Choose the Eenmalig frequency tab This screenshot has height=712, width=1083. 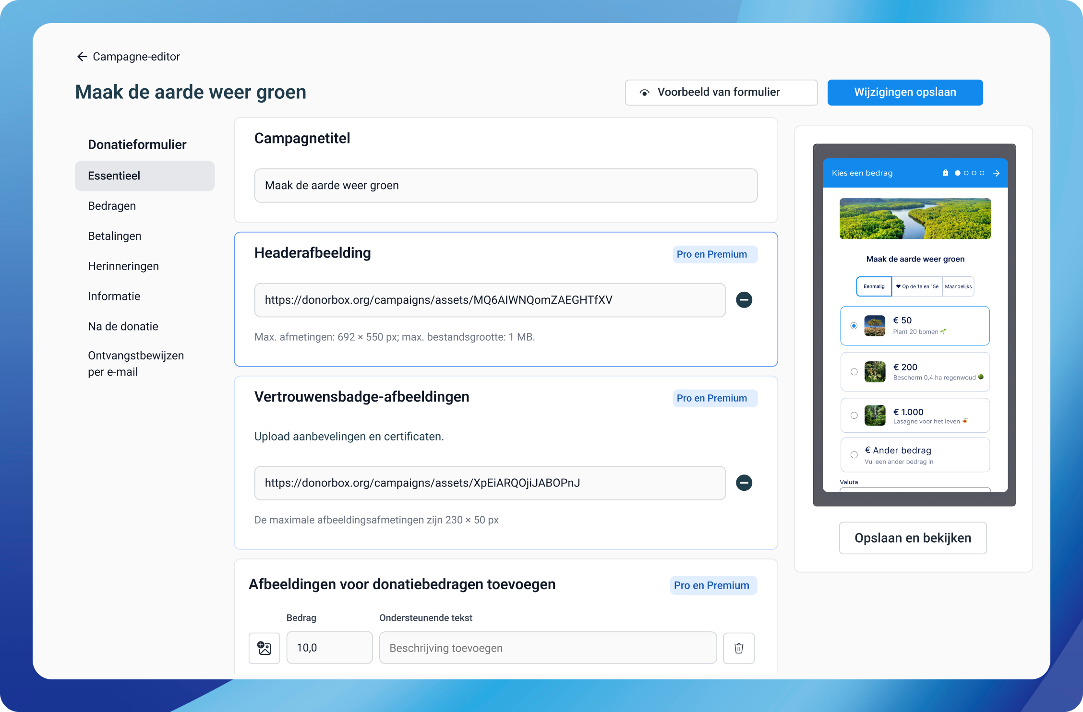(874, 286)
